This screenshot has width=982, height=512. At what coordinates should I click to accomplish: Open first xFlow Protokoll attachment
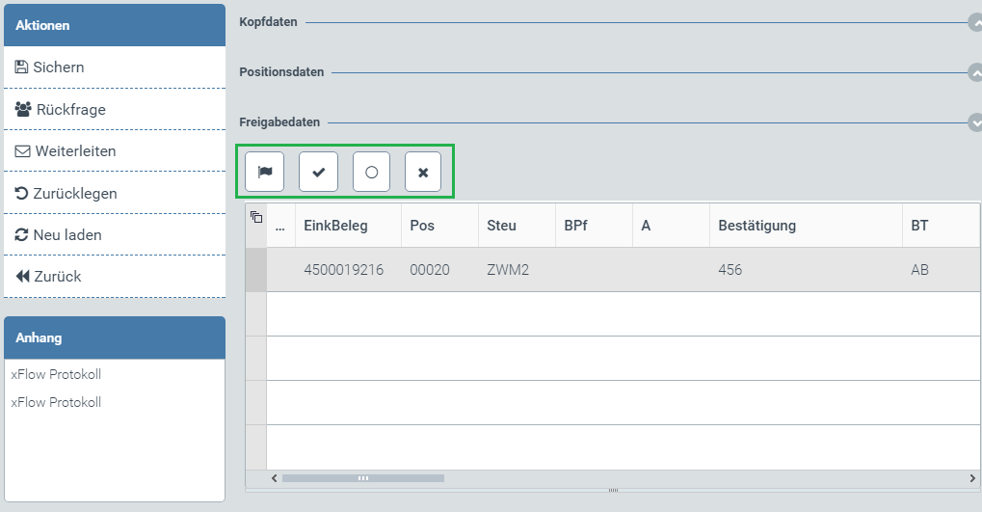pos(56,374)
